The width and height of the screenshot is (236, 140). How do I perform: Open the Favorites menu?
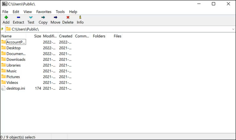coord(44,12)
